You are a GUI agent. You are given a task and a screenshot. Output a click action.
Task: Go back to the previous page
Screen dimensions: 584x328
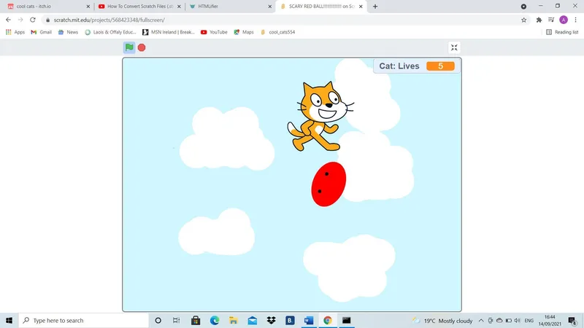coord(8,20)
